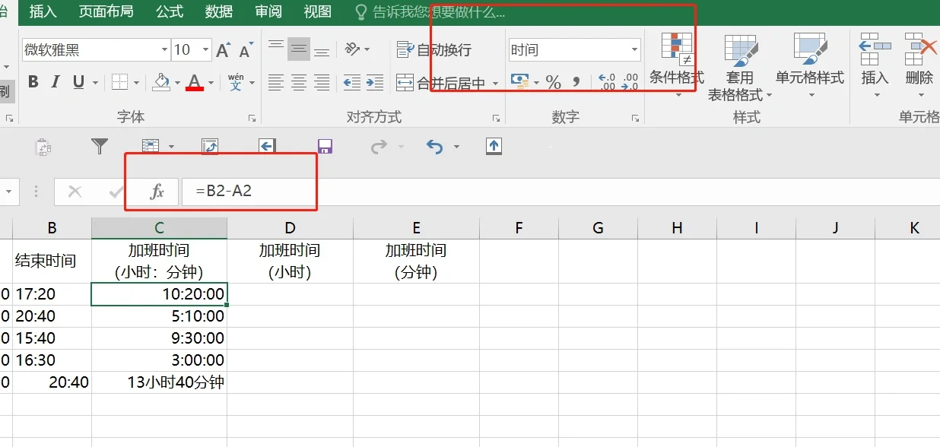Switch to the 数据 tab
Viewport: 940px width, 447px height.
tap(219, 12)
